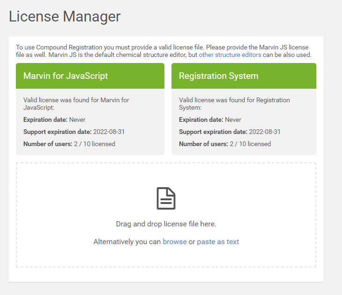Click the Marvin valid license found message
Image resolution: width=342 pixels, height=295 pixels.
point(76,103)
